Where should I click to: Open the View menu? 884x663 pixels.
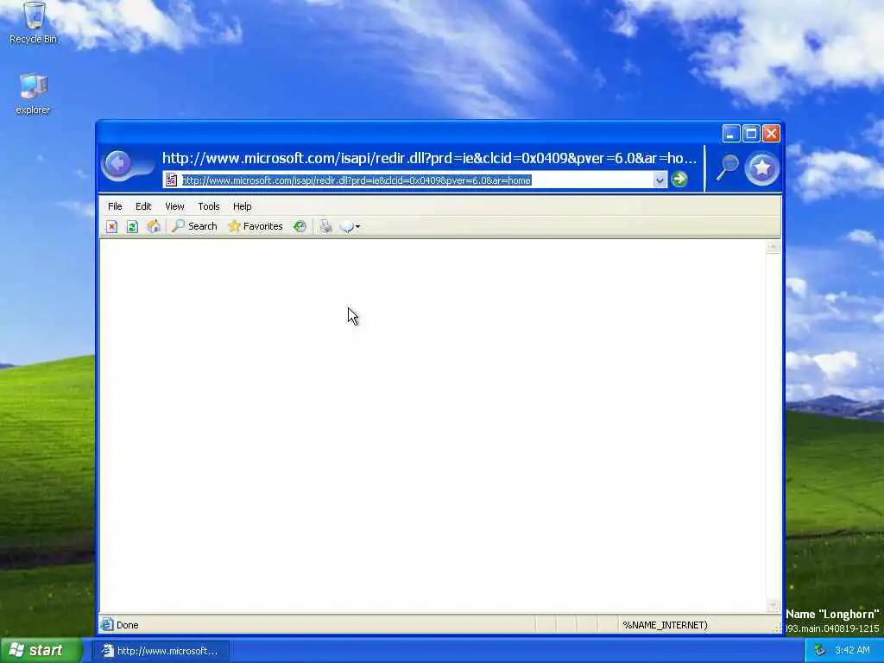[174, 206]
